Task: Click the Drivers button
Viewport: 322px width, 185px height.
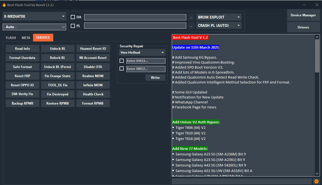Action: click(x=303, y=27)
